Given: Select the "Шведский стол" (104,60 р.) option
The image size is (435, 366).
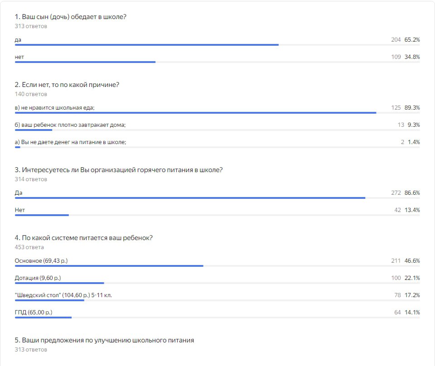Looking at the screenshot, I should pyautogui.click(x=63, y=295).
